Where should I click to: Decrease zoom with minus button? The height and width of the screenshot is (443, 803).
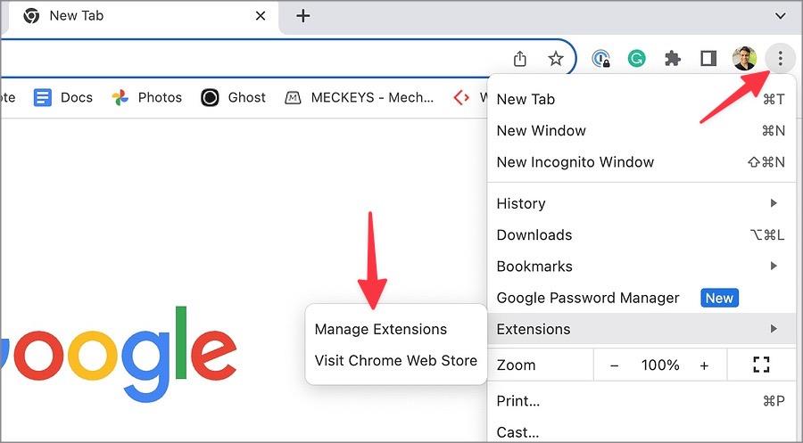615,365
